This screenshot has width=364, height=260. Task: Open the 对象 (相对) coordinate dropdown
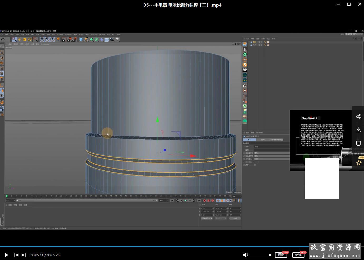click(206, 218)
